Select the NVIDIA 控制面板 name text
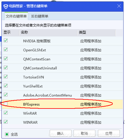Image resolution: width=125 pixels, height=140 pixels. [x=37, y=41]
